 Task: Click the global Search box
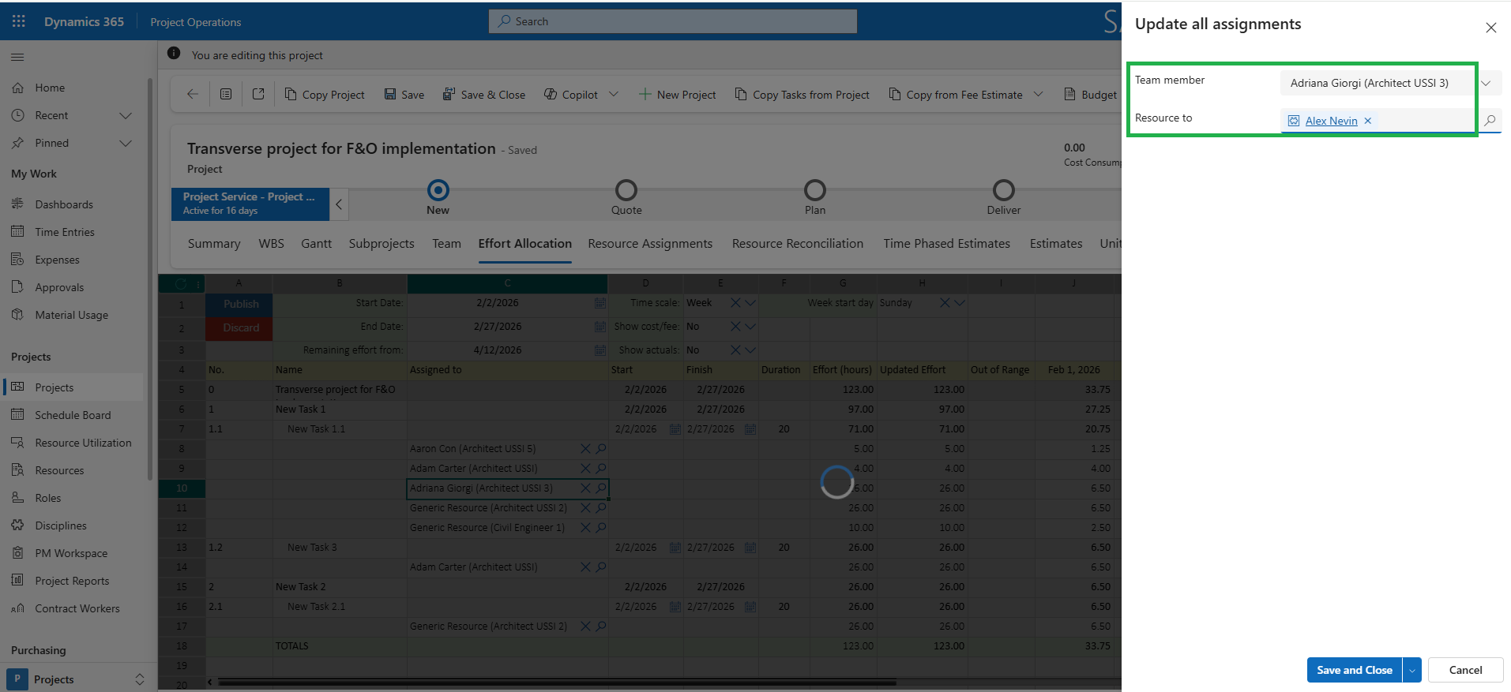[x=672, y=21]
